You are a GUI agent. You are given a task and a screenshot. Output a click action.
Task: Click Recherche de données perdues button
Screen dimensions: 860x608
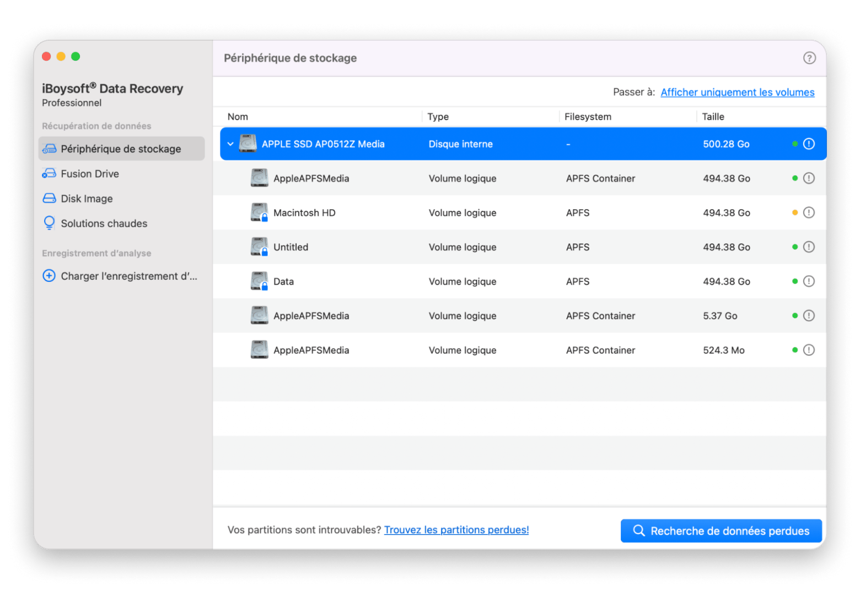(721, 531)
